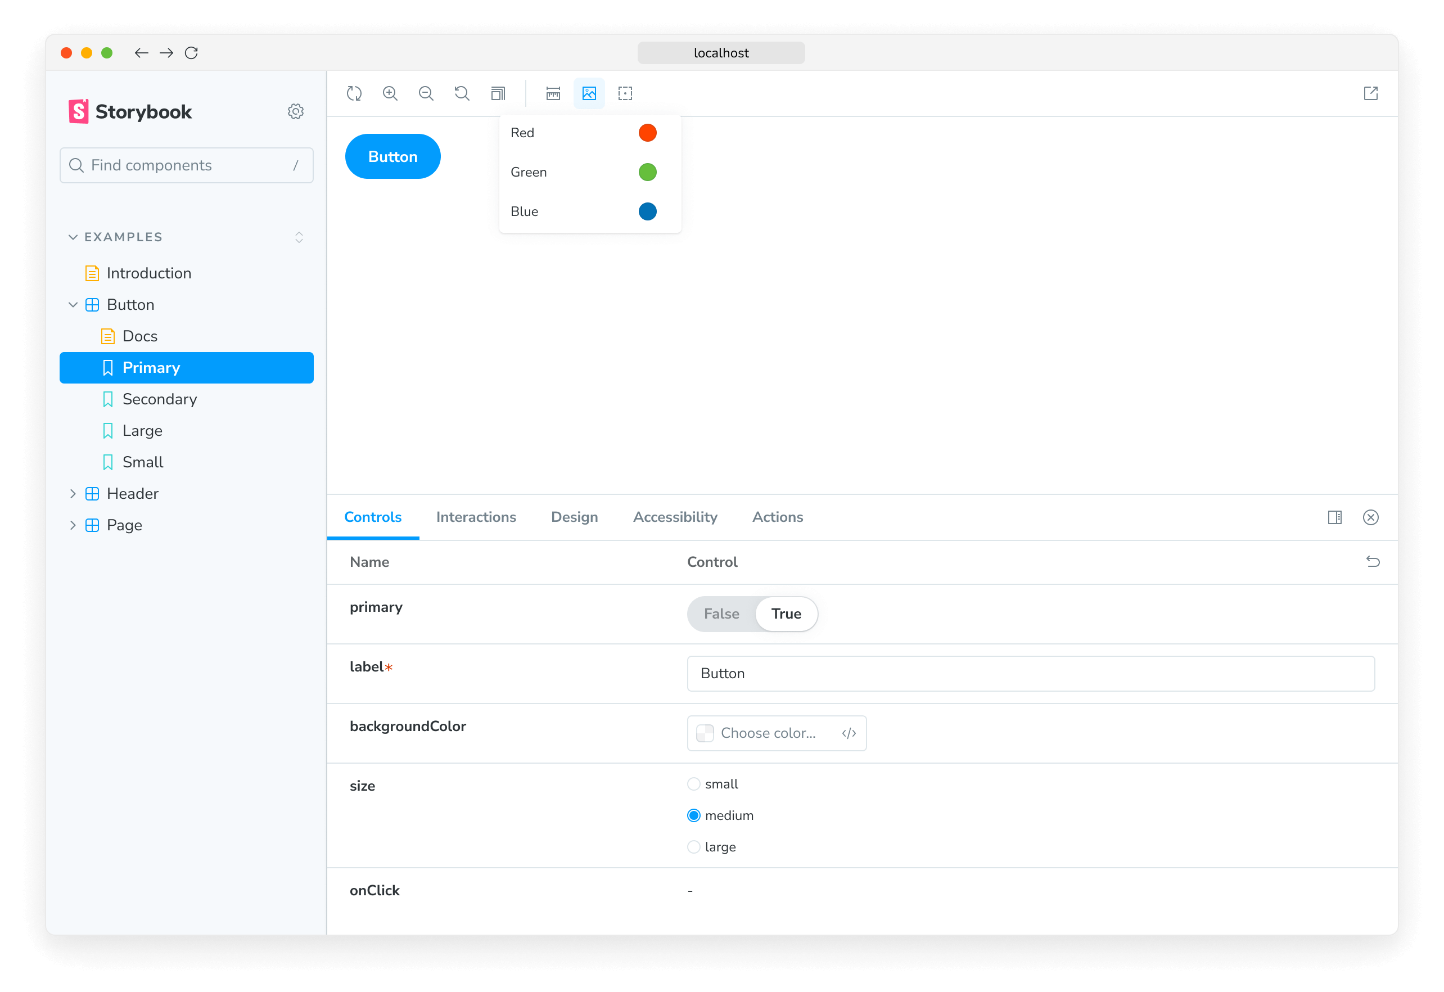Expand the Page component tree item
Screen dimensions: 1444x992
pos(73,525)
